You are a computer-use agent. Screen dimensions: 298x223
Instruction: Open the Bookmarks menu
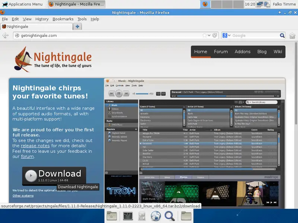63,19
